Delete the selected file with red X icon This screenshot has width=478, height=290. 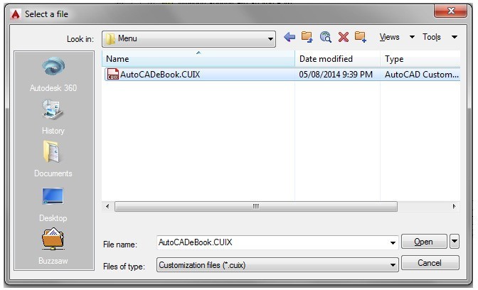(x=344, y=37)
